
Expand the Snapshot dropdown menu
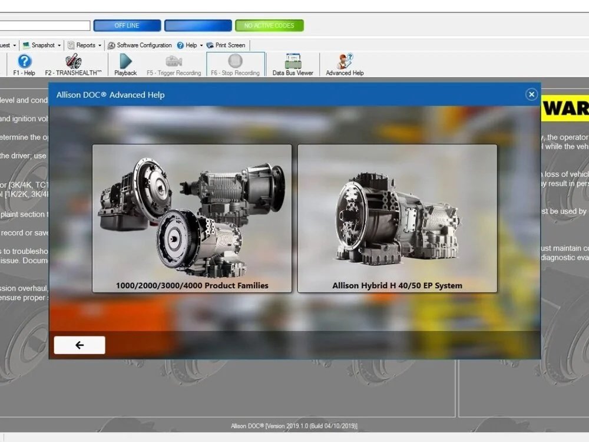point(42,45)
